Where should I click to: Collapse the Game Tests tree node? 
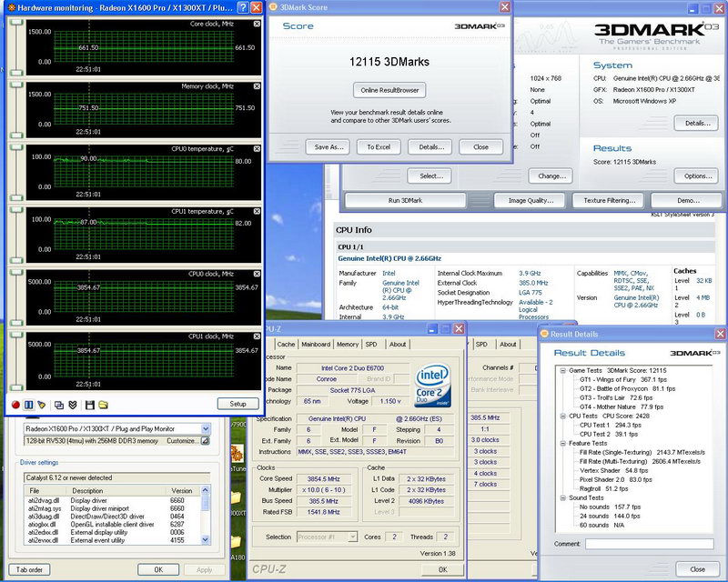pos(562,370)
